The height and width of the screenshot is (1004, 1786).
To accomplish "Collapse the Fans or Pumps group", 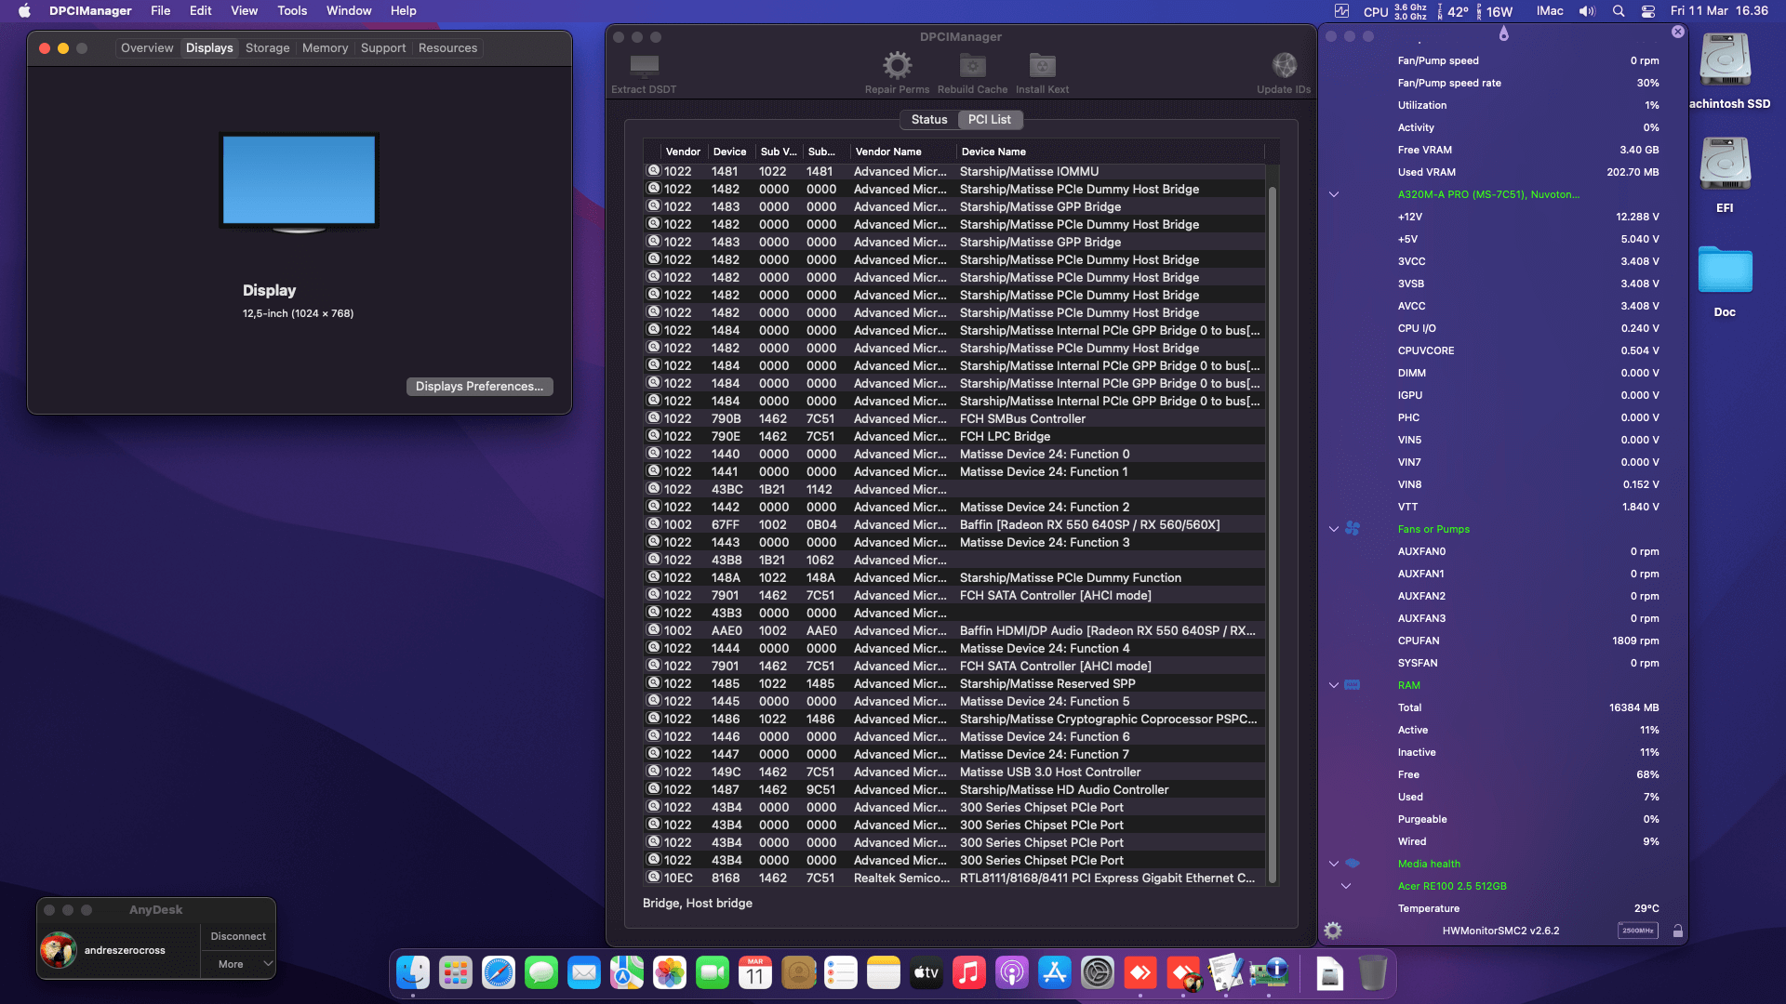I will [x=1334, y=529].
